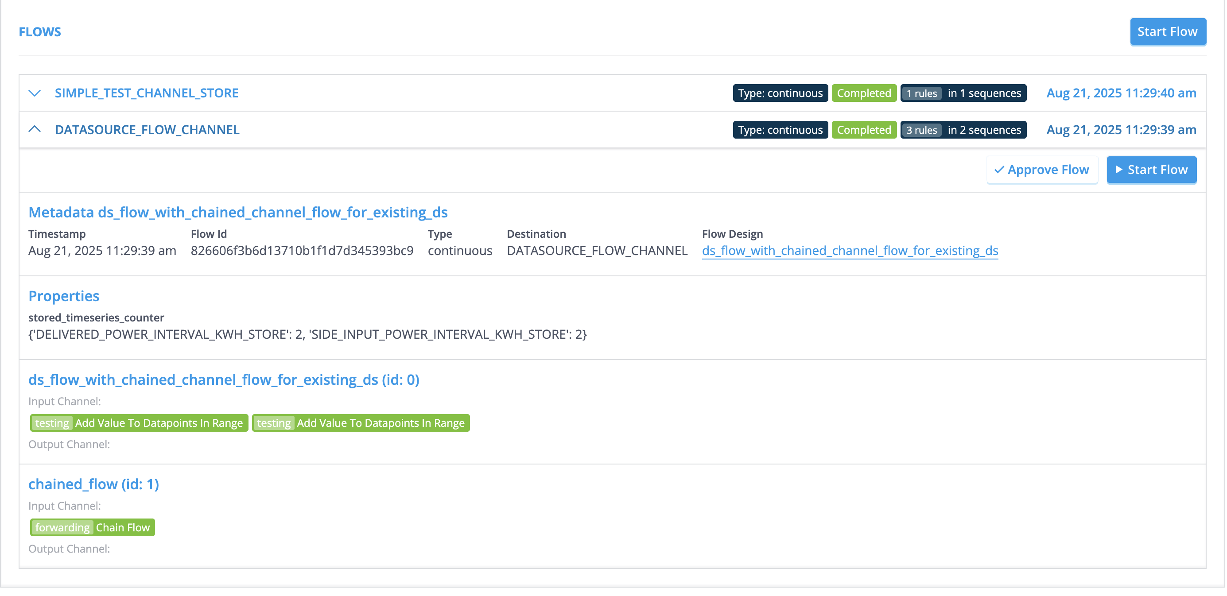Approve Flow with the checkmark button
Viewport: 1227px width, 596px height.
pyautogui.click(x=1042, y=170)
